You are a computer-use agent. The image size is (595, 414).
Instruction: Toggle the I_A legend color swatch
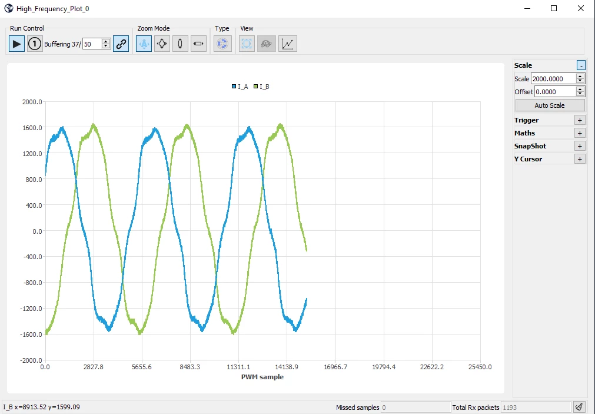tap(234, 87)
